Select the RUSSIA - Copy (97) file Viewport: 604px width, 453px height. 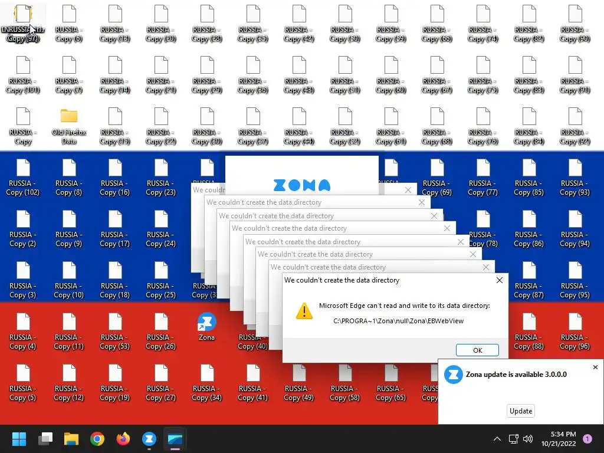point(23,24)
